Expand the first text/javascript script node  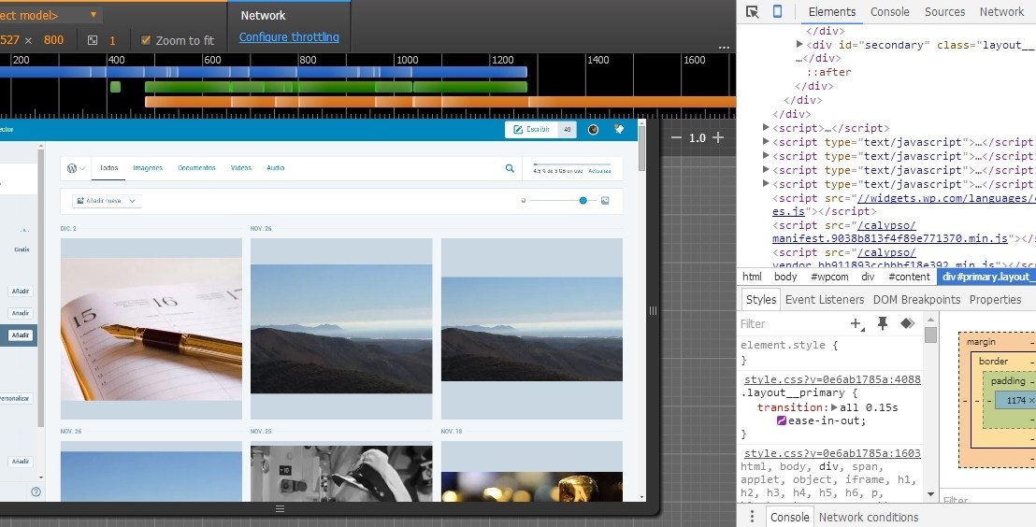point(766,141)
